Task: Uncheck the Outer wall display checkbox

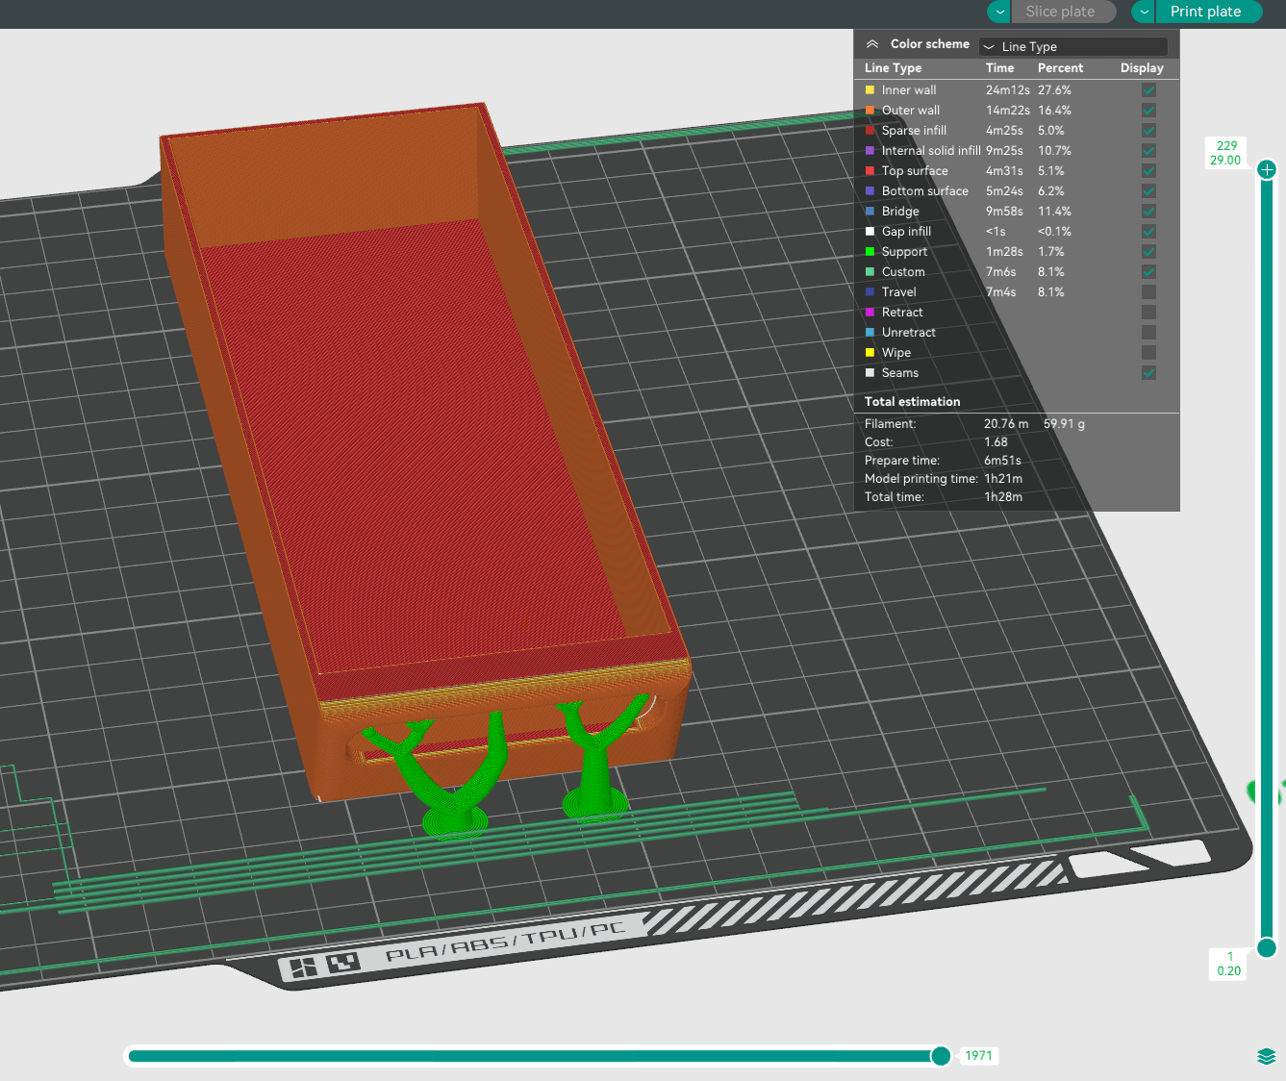Action: coord(1148,111)
